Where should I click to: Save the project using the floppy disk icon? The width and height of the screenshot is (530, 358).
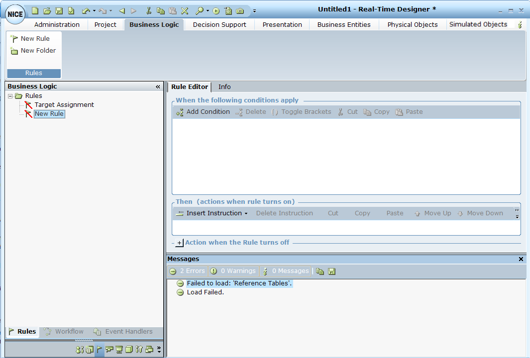(x=59, y=10)
